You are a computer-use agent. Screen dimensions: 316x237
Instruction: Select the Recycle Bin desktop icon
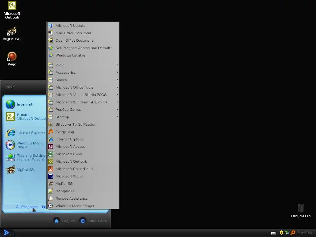tap(301, 210)
